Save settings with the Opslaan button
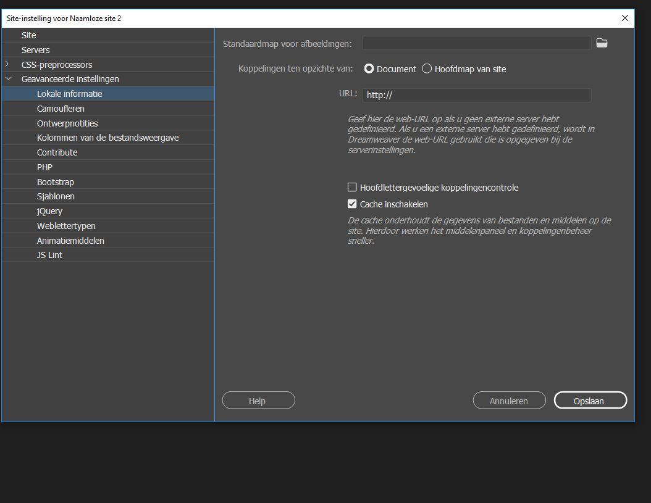This screenshot has height=503, width=651. tap(590, 400)
